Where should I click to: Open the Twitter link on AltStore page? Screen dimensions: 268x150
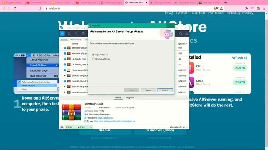(182, 13)
